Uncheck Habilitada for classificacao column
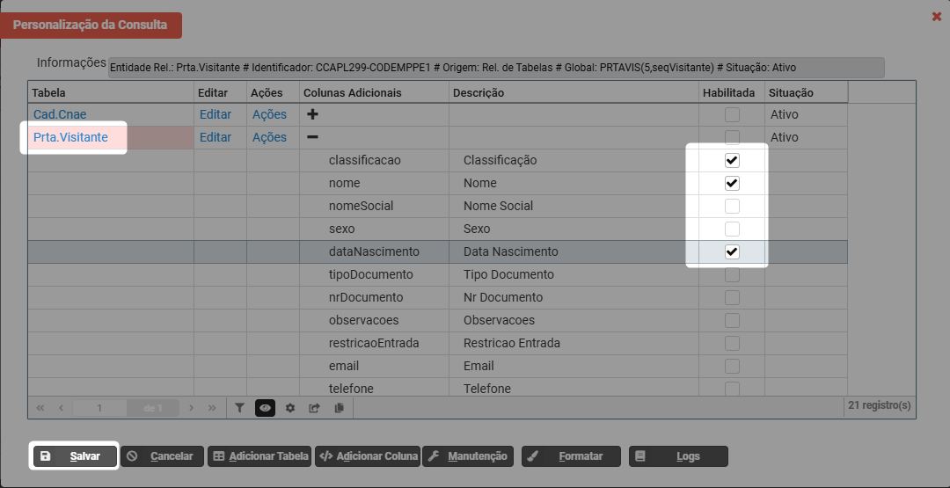This screenshot has width=950, height=488. [732, 161]
